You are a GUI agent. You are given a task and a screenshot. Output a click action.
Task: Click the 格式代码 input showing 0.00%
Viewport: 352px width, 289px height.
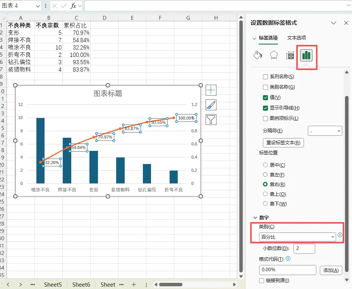coord(288,270)
